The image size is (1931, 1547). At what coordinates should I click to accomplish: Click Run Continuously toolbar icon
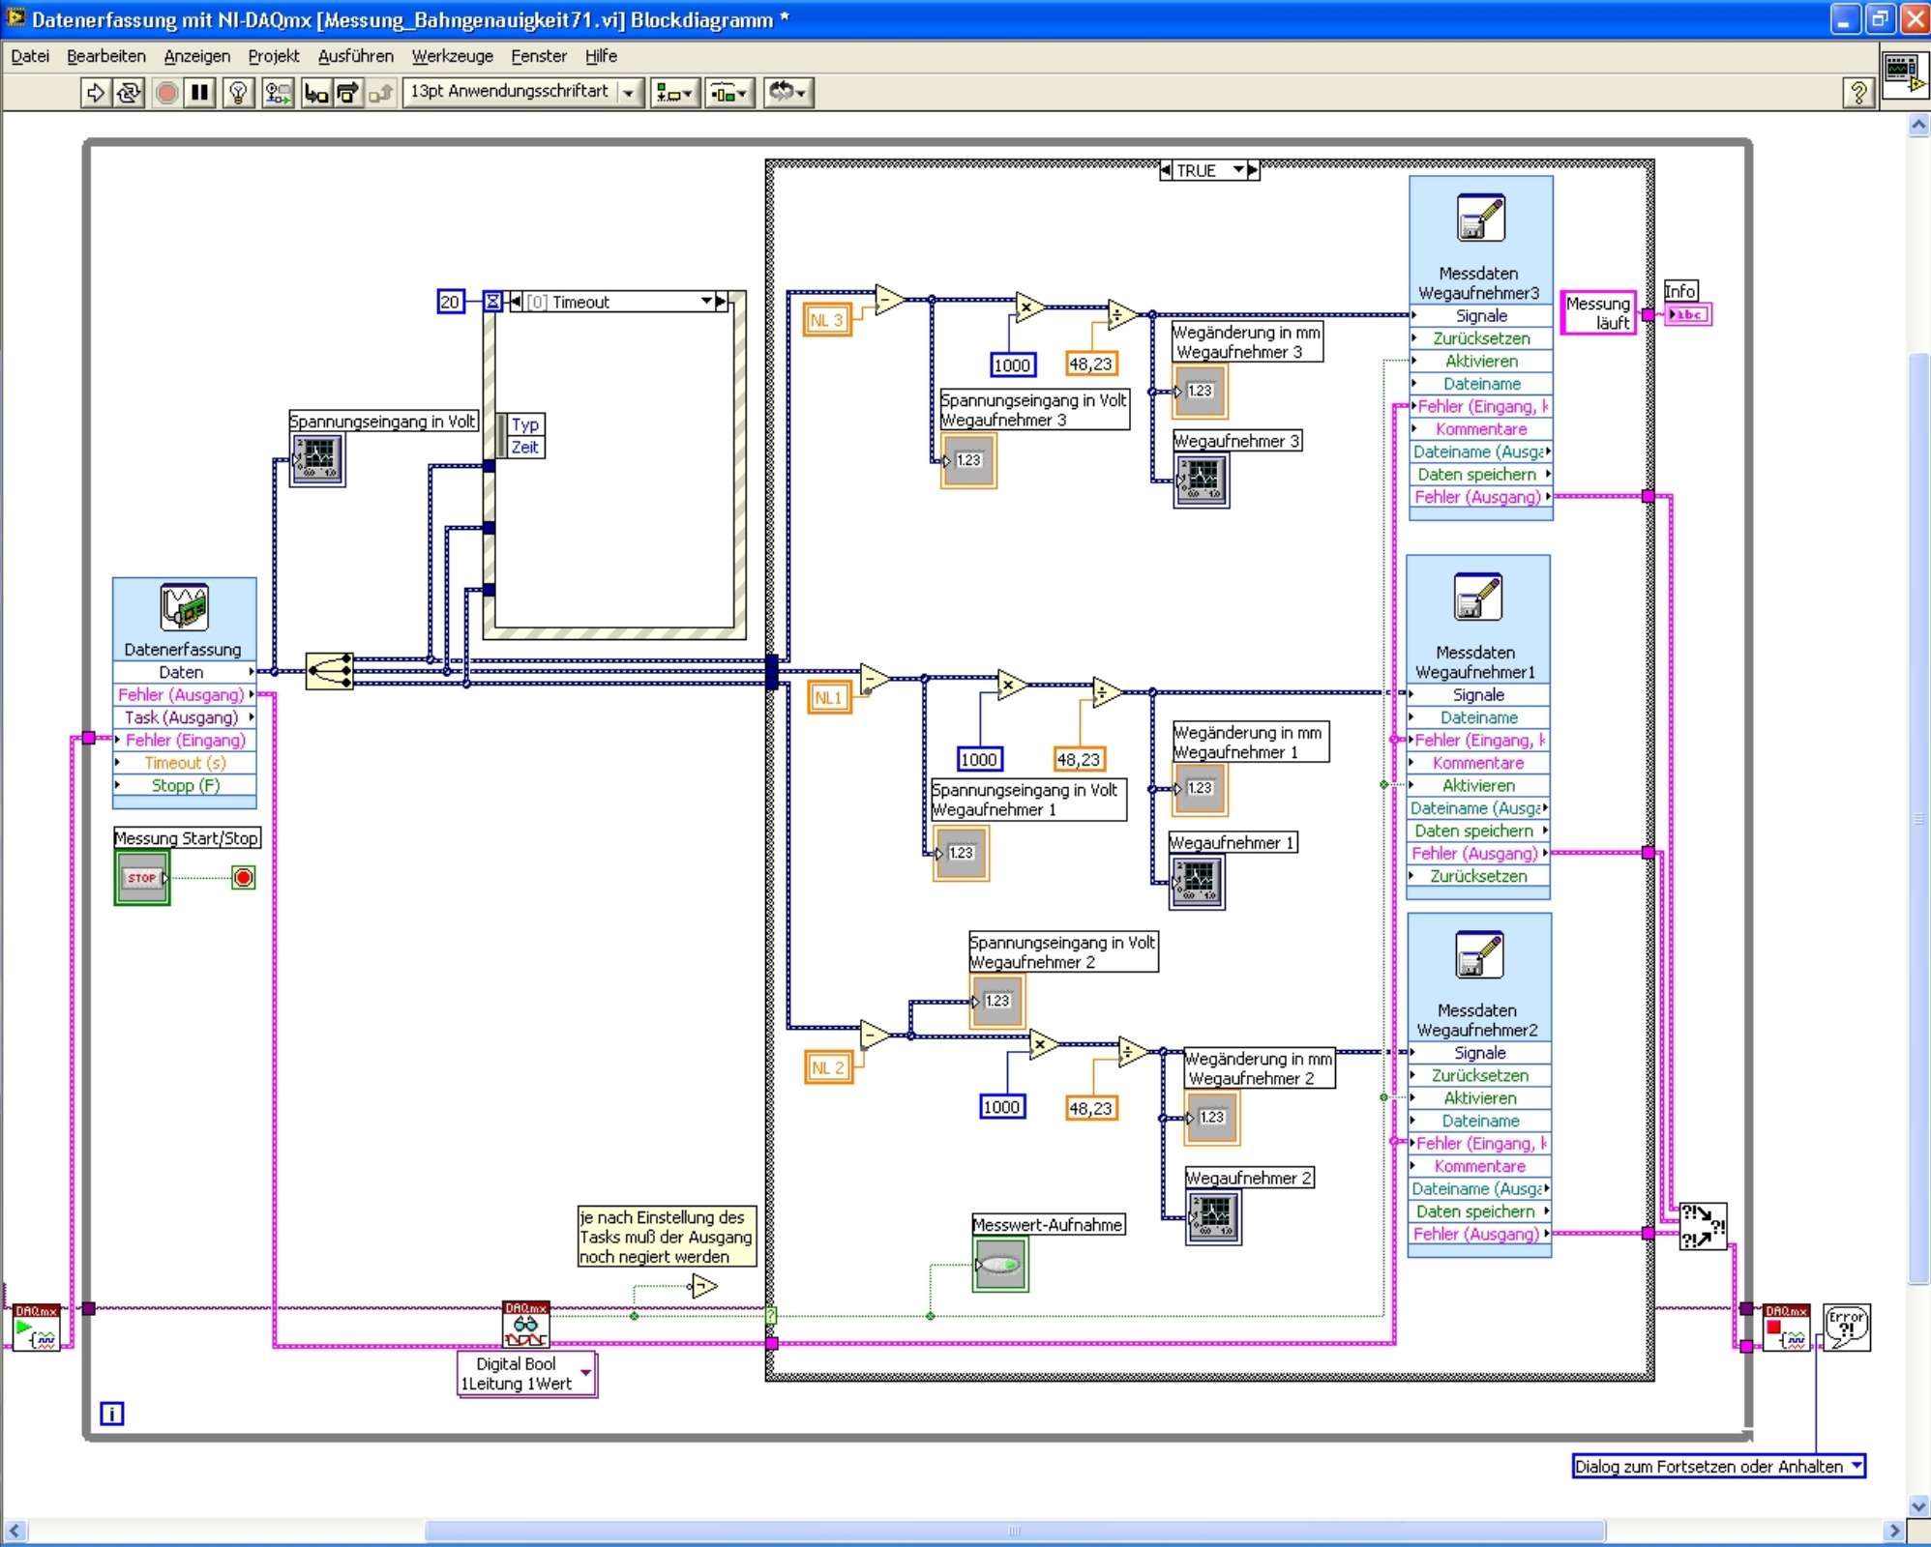129,93
